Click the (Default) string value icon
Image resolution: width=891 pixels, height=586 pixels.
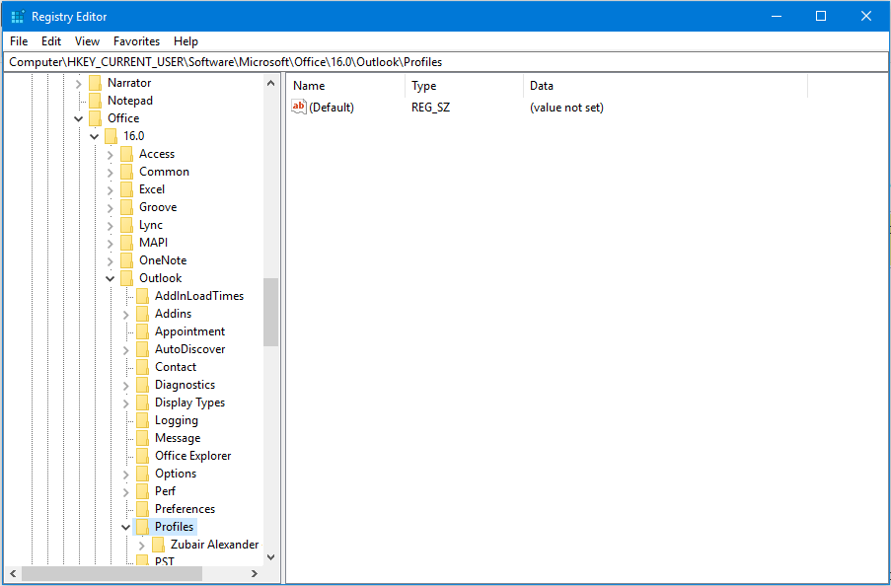[299, 107]
